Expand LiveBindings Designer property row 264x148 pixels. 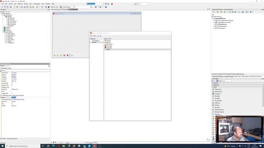[x=1, y=95]
